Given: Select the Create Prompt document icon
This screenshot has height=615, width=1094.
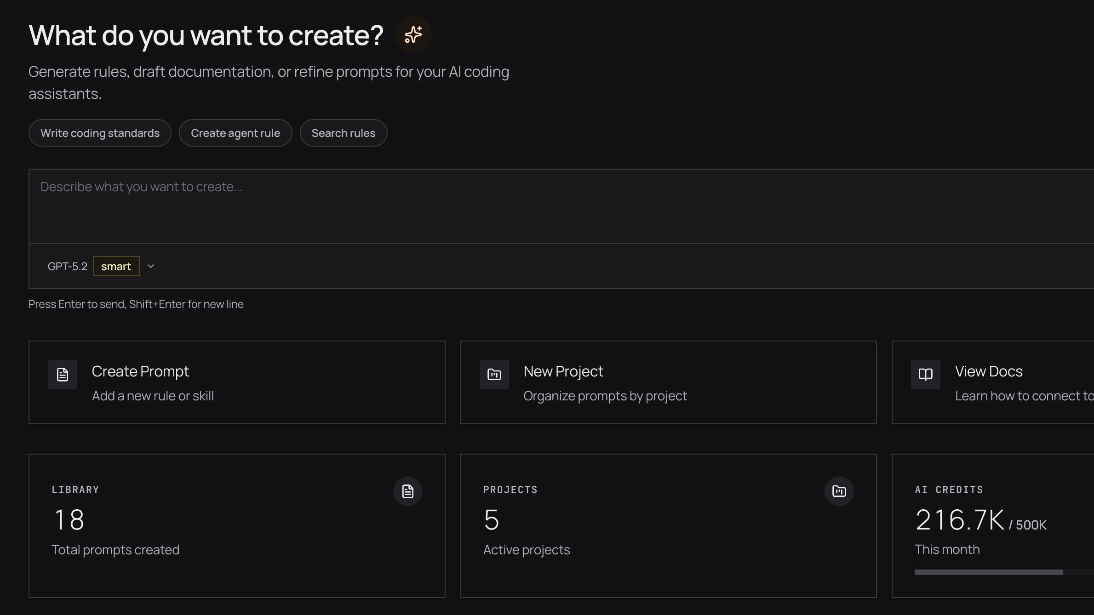Looking at the screenshot, I should pos(62,374).
